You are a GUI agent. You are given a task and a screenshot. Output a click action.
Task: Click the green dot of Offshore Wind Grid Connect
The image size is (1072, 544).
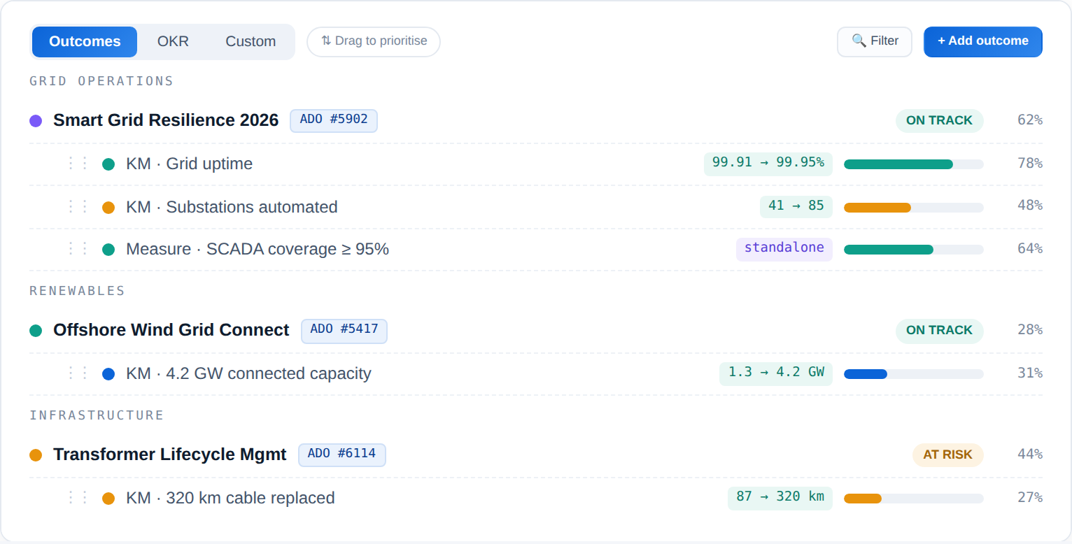[x=36, y=331]
